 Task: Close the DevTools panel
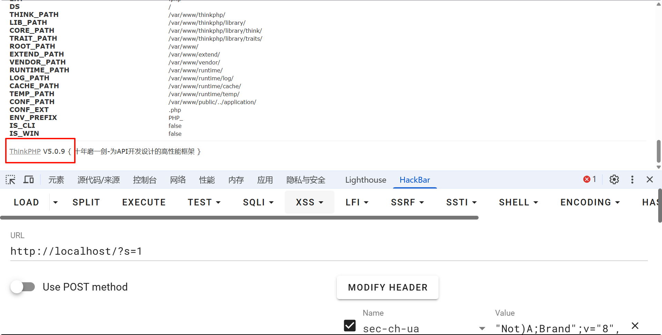pyautogui.click(x=650, y=180)
